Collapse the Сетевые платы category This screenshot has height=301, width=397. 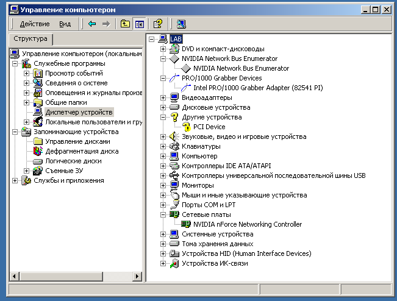click(x=163, y=214)
